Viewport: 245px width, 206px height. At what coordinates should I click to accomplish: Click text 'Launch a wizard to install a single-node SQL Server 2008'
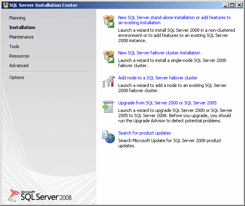click(x=172, y=60)
